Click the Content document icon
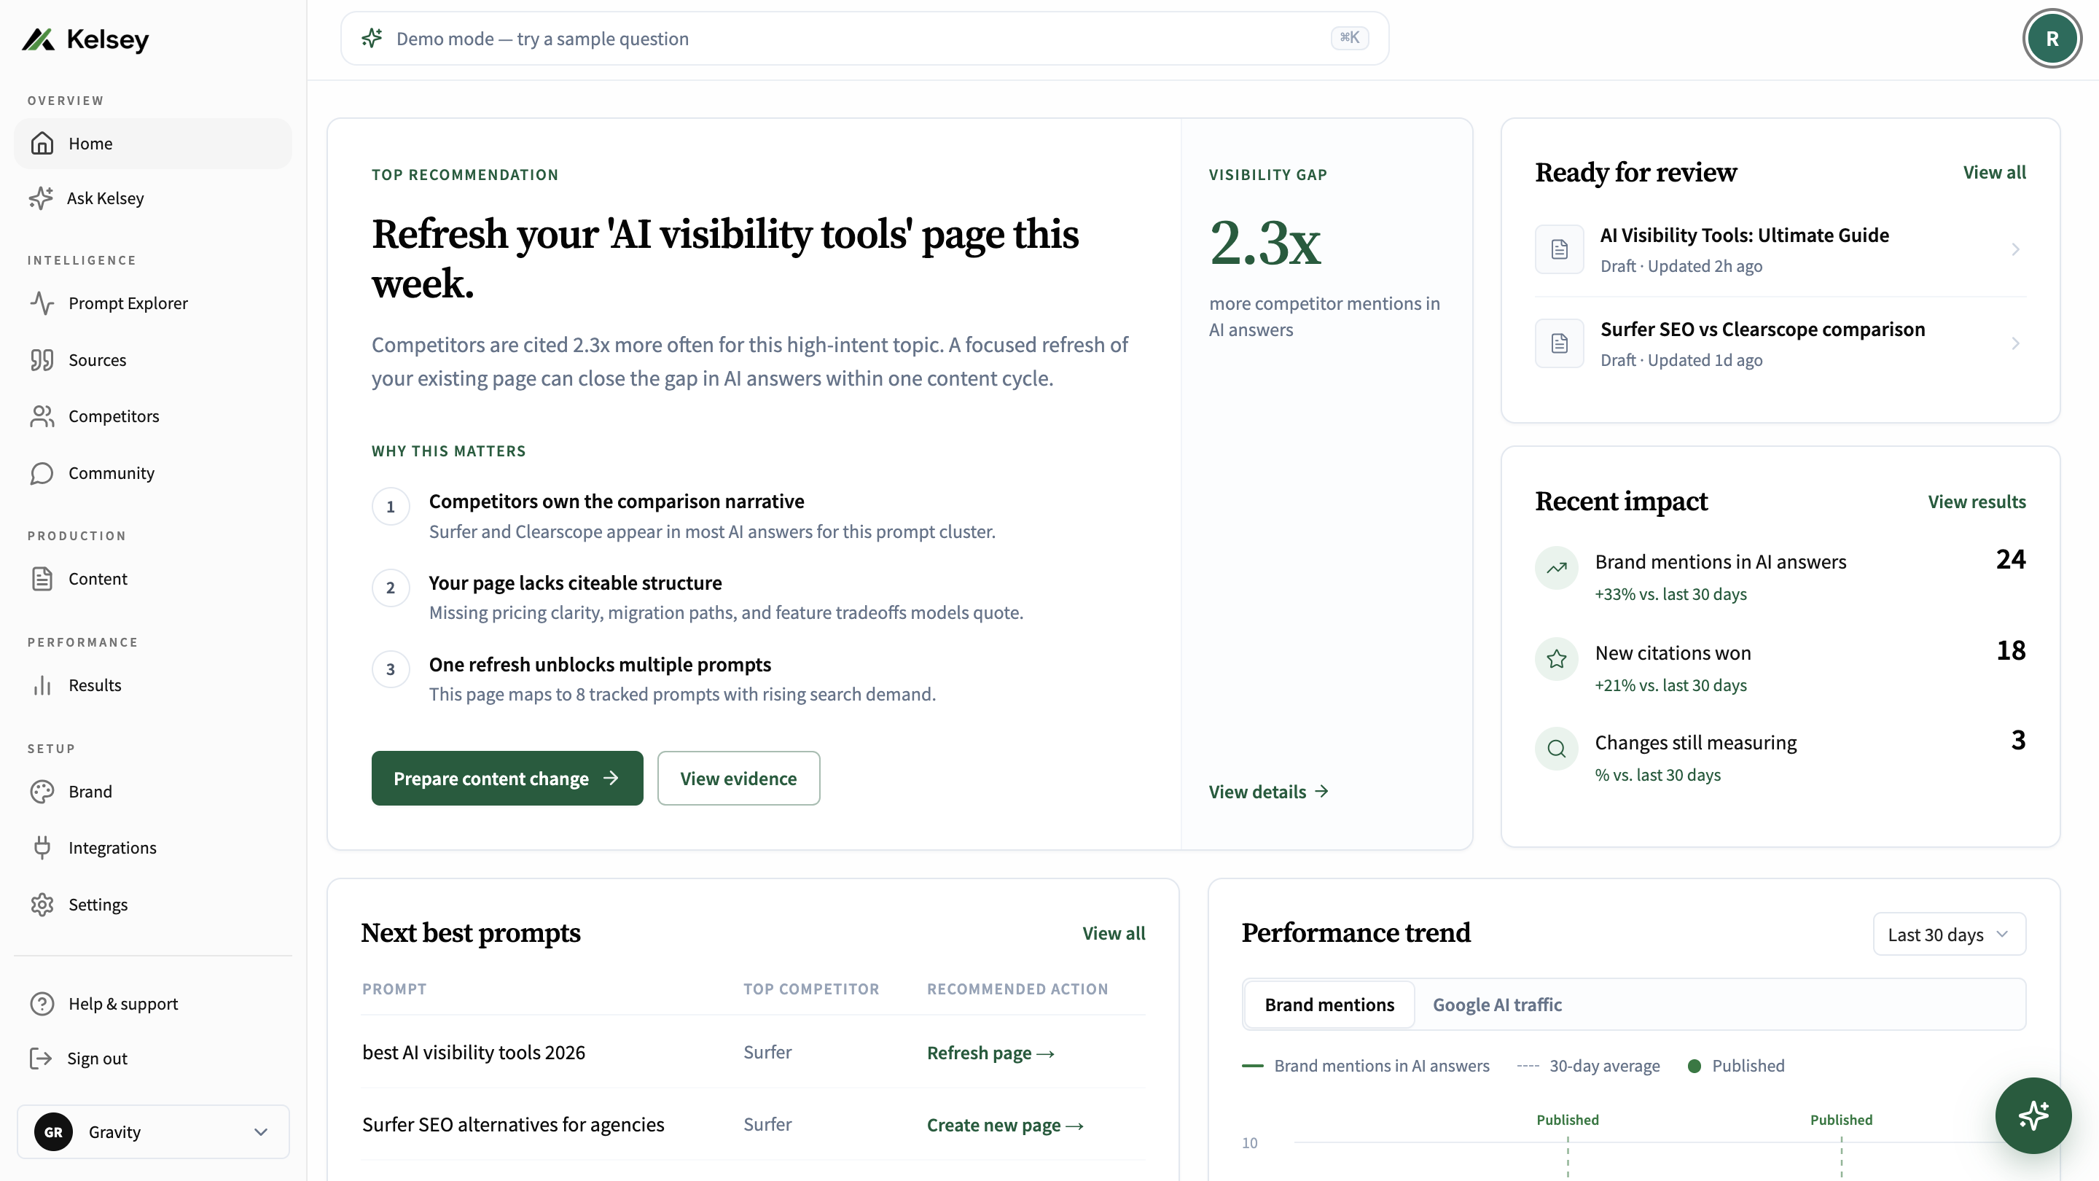 click(42, 579)
